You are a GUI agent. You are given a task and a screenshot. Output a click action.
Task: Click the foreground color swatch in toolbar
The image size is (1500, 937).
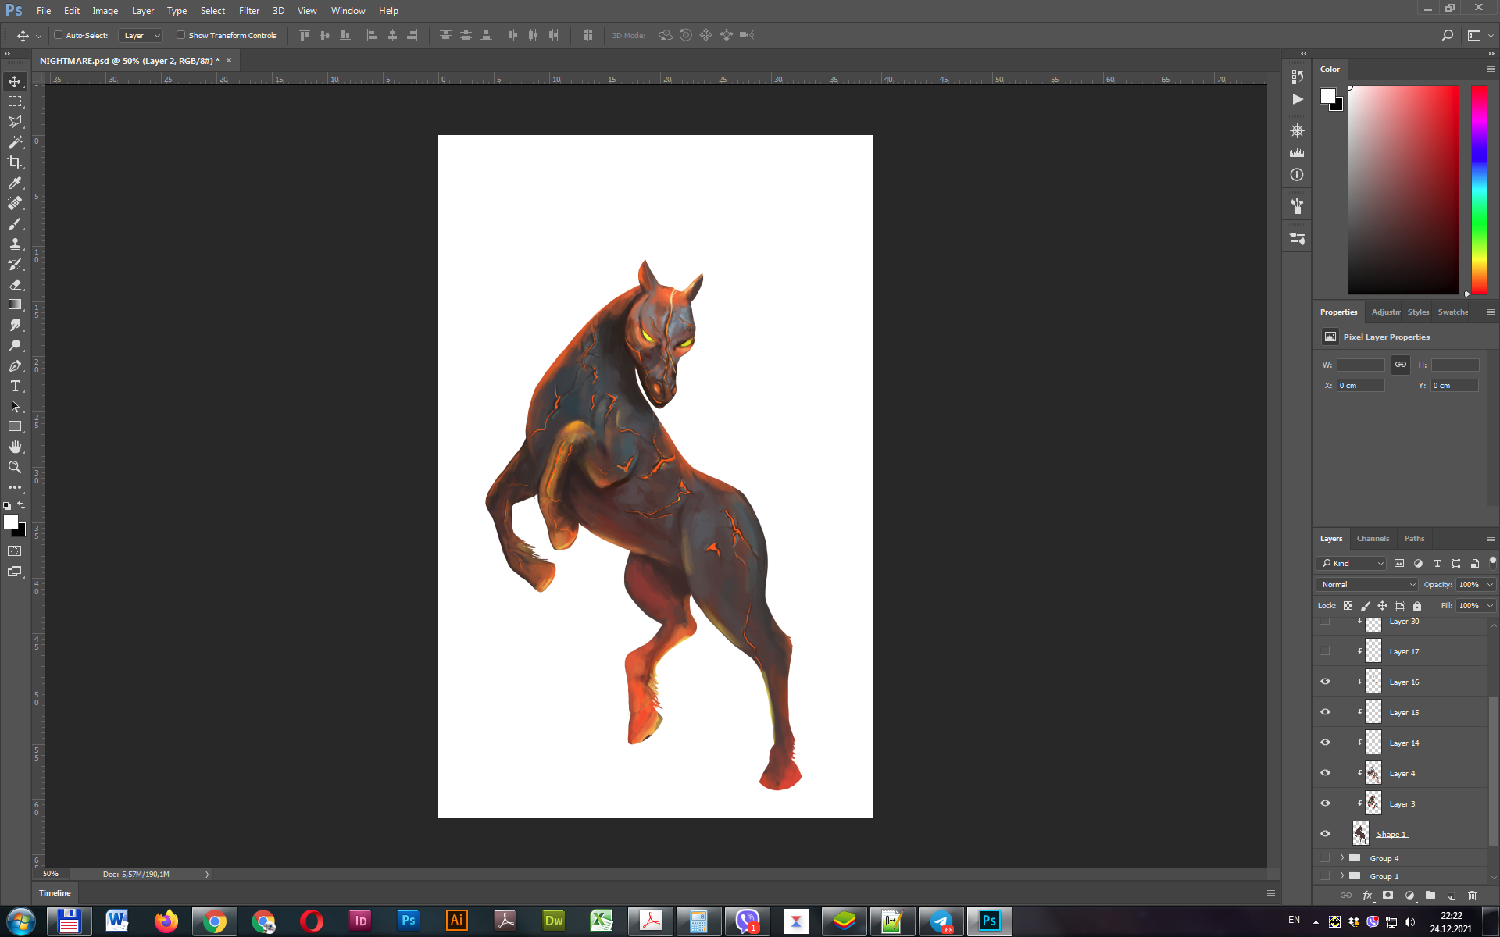tap(10, 522)
